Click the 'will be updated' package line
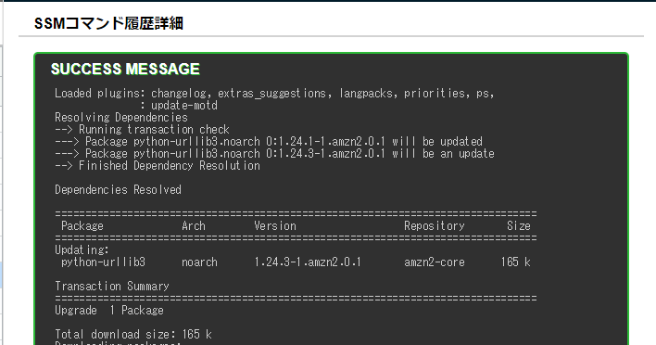The image size is (656, 345). [x=269, y=142]
